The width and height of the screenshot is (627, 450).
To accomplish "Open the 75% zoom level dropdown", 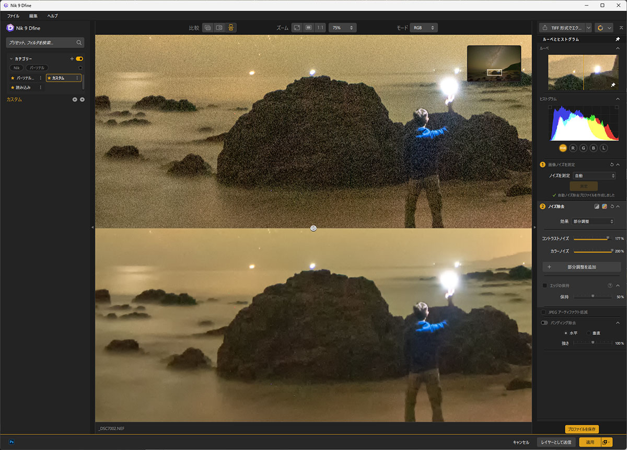I will pyautogui.click(x=342, y=28).
